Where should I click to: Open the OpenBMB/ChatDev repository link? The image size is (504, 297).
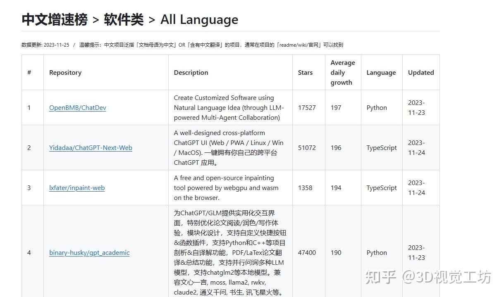[x=77, y=107]
